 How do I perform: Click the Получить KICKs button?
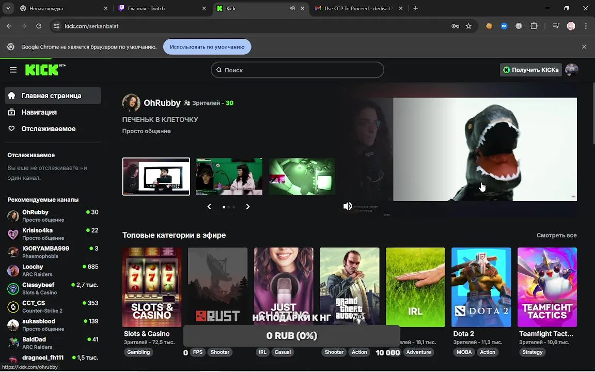click(531, 70)
